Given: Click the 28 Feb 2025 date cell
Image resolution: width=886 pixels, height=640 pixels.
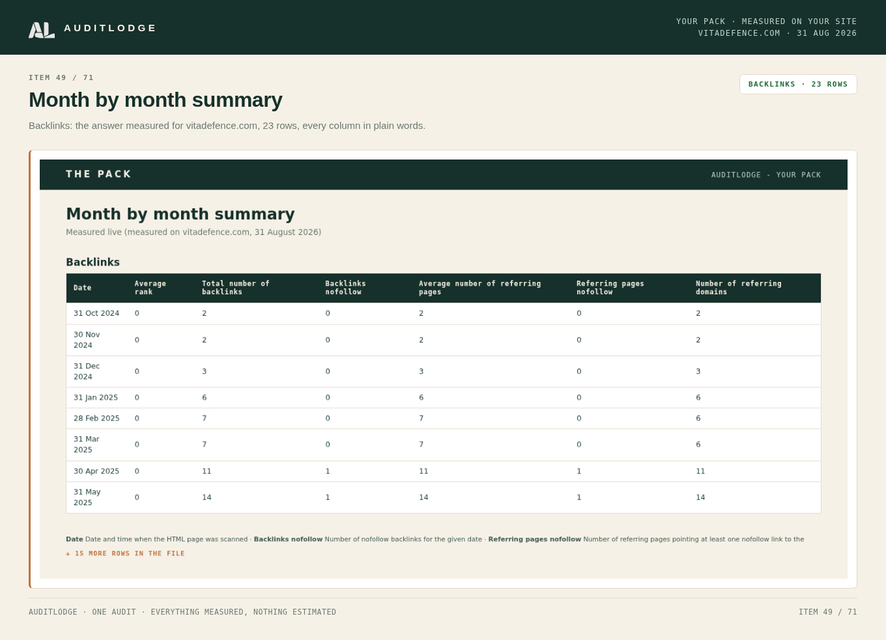Looking at the screenshot, I should (x=96, y=418).
